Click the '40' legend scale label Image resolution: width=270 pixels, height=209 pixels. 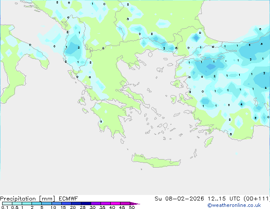[112, 207]
